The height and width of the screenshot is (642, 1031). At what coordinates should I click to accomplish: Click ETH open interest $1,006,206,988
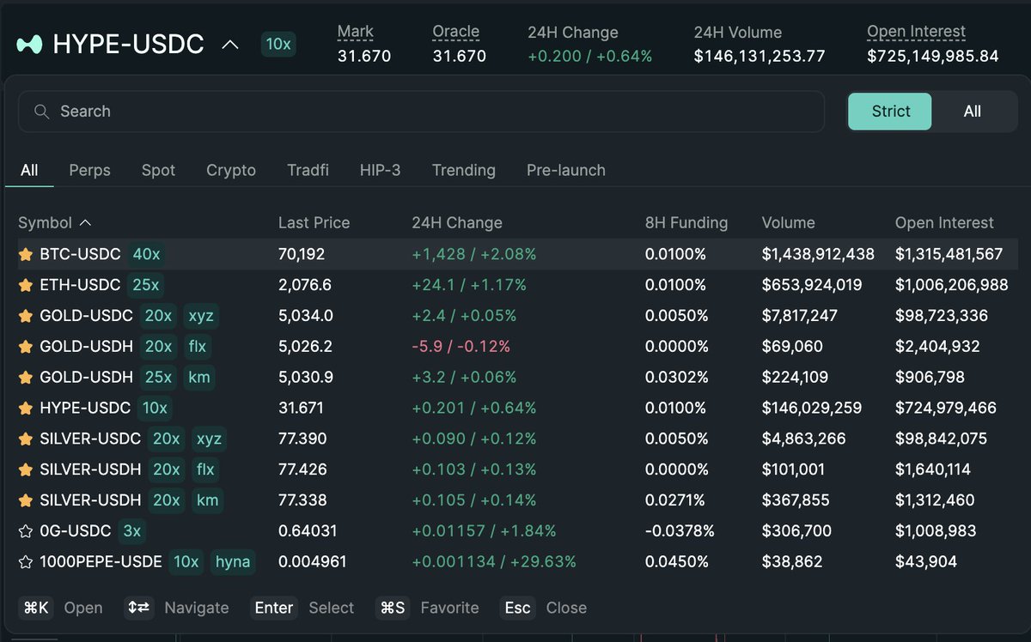(x=951, y=285)
